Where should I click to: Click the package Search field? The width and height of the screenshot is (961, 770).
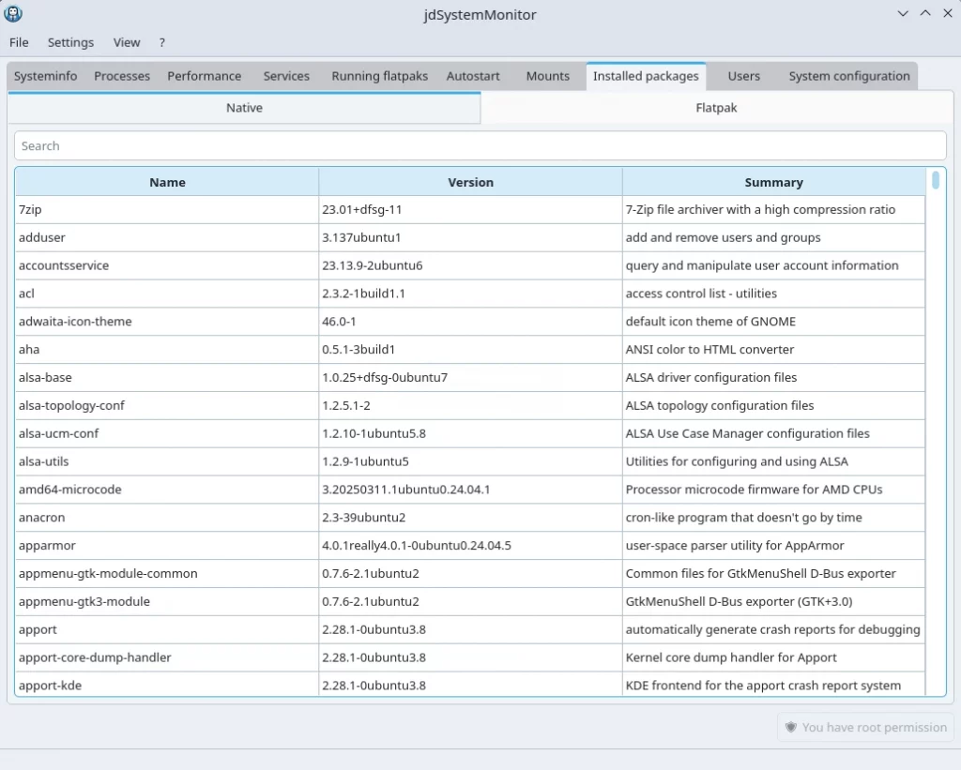tap(480, 145)
